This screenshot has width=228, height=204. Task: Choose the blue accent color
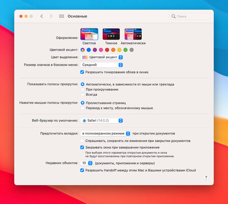click(x=88, y=50)
